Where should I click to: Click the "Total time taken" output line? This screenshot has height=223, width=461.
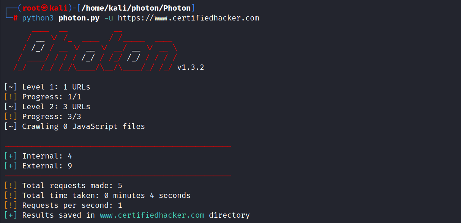click(x=106, y=195)
